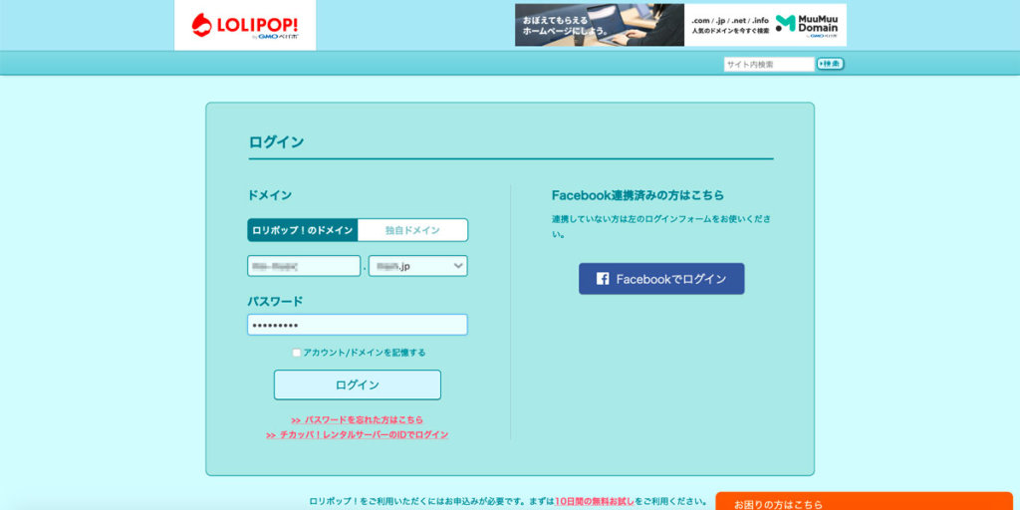
Task: Click the account subdomain text field
Action: [x=304, y=266]
